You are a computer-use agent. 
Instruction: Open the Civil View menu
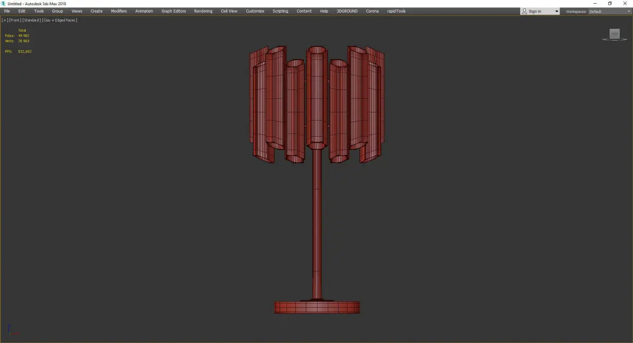(229, 11)
